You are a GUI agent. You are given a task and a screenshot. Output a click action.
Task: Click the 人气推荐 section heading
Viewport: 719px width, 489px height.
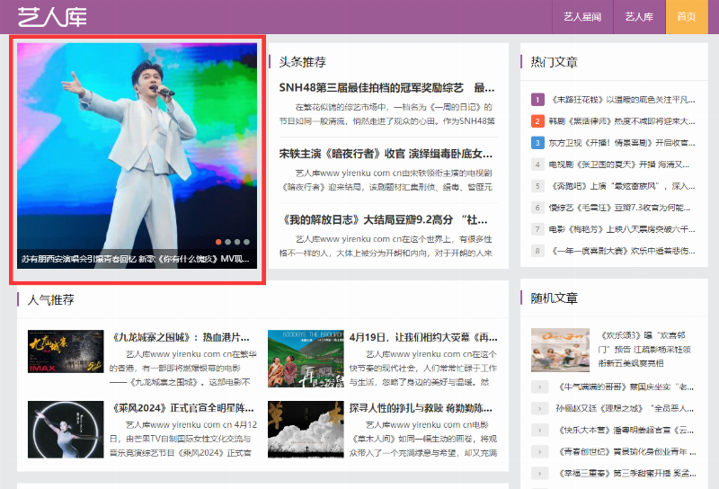click(x=50, y=300)
